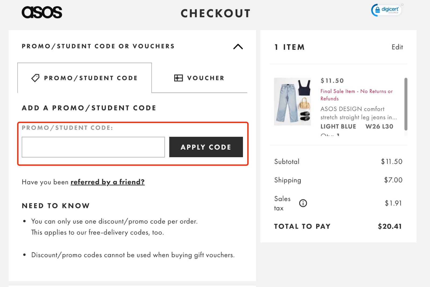Click the Total to Pay amount
This screenshot has height=287, width=430.
[389, 226]
